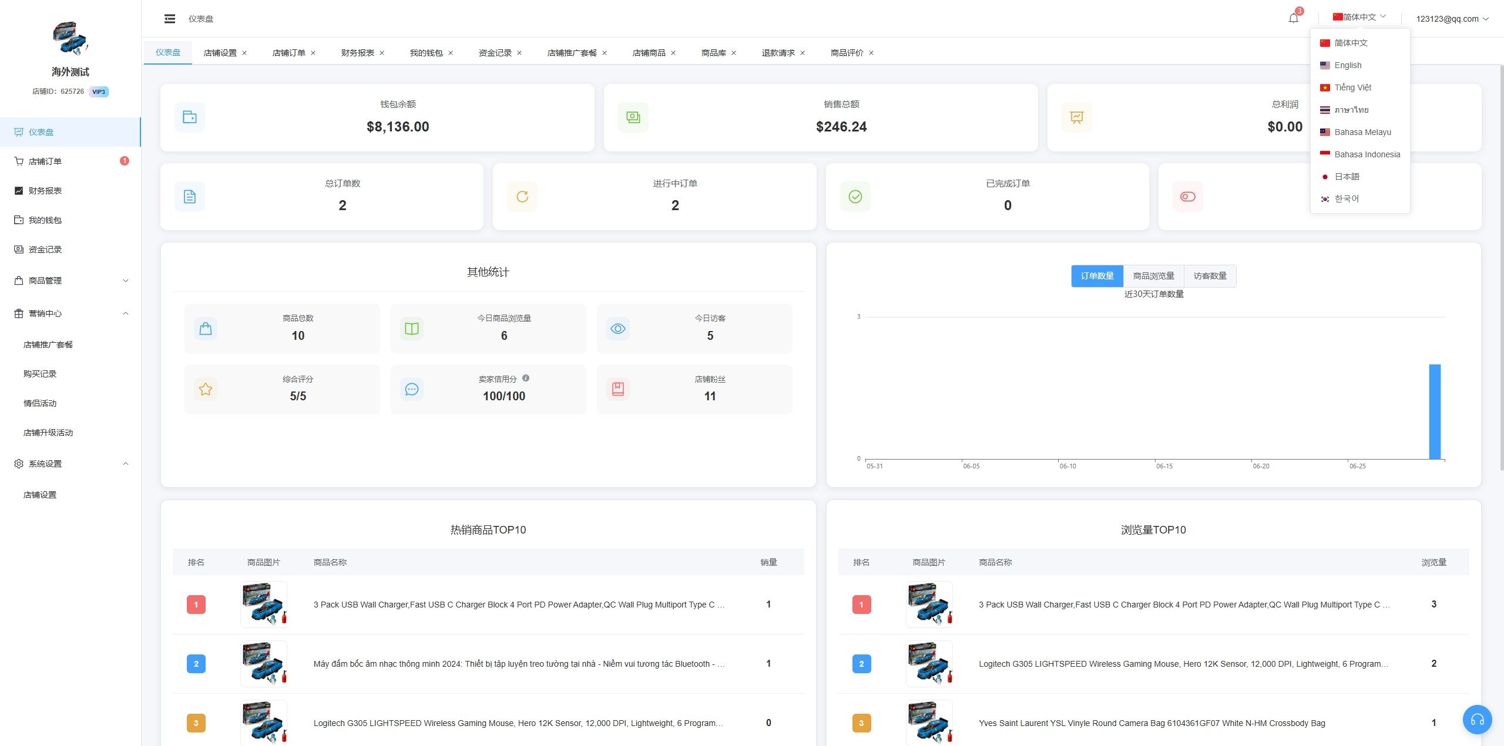Click the hamburger menu collapse icon
1504x746 pixels.
170,19
